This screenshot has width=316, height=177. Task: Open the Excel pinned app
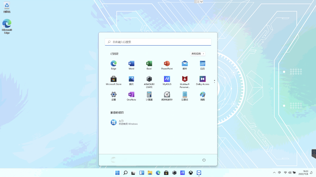[149, 65]
